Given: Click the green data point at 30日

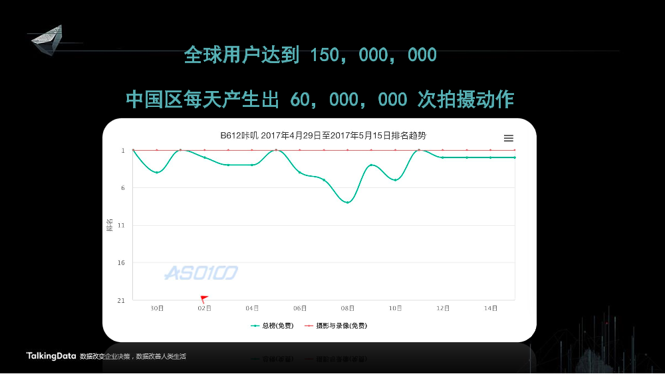Looking at the screenshot, I should pos(157,173).
